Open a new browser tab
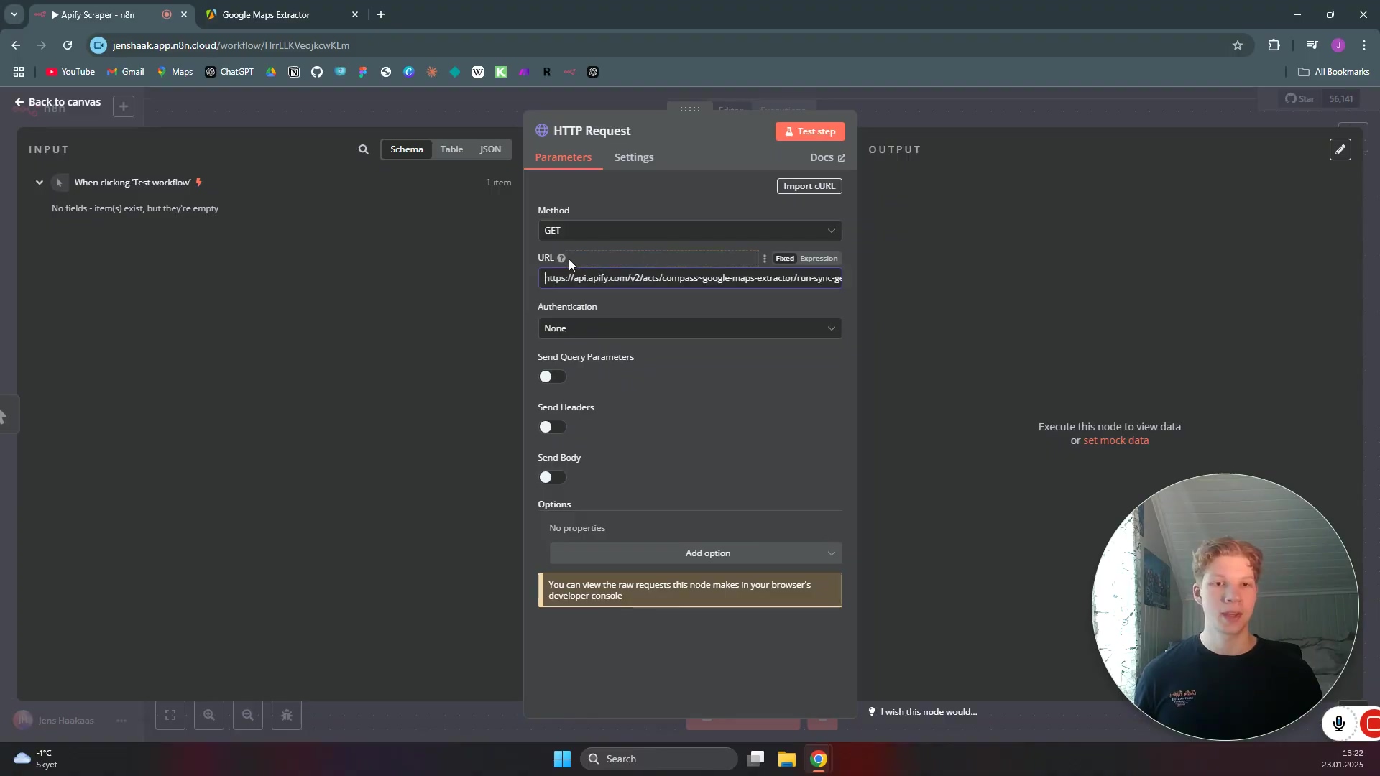The width and height of the screenshot is (1380, 776). (x=381, y=14)
